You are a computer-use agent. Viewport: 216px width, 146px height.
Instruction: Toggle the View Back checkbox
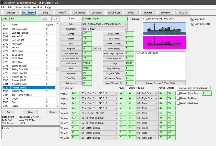(193, 19)
